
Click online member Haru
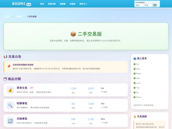click(x=138, y=78)
